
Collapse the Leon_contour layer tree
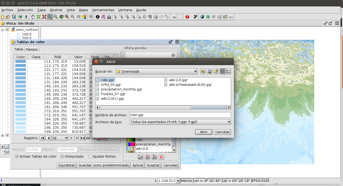[x=3, y=30]
